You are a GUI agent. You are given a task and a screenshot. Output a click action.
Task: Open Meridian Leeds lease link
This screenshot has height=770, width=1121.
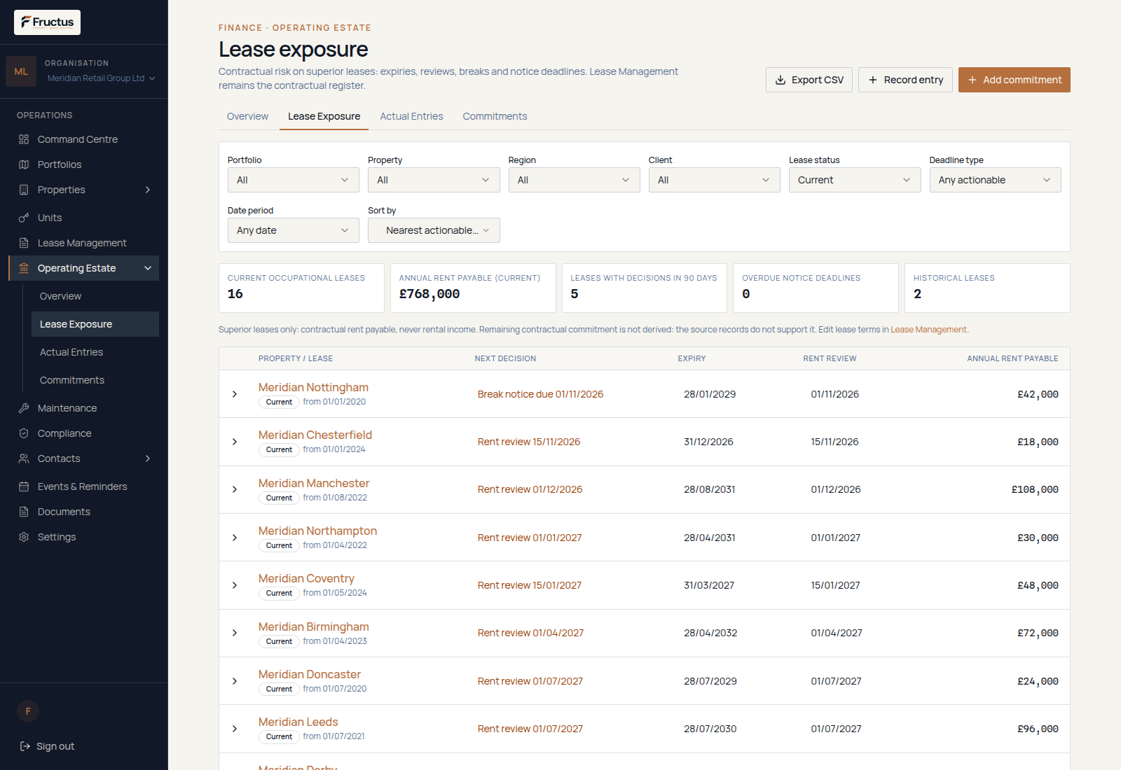tap(298, 722)
